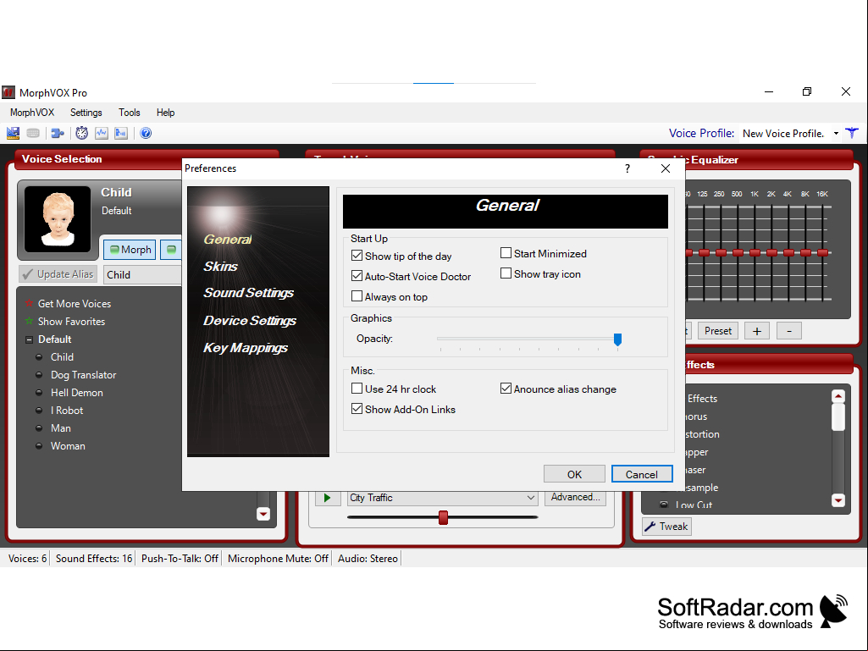
Task: Click the floppy disk with ruler toolbar icon
Action: tap(13, 133)
